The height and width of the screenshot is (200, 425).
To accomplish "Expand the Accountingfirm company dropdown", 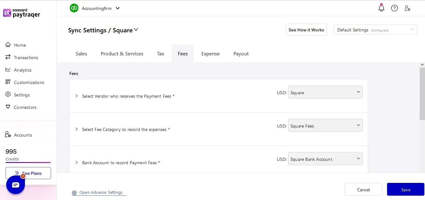I will click(x=118, y=8).
